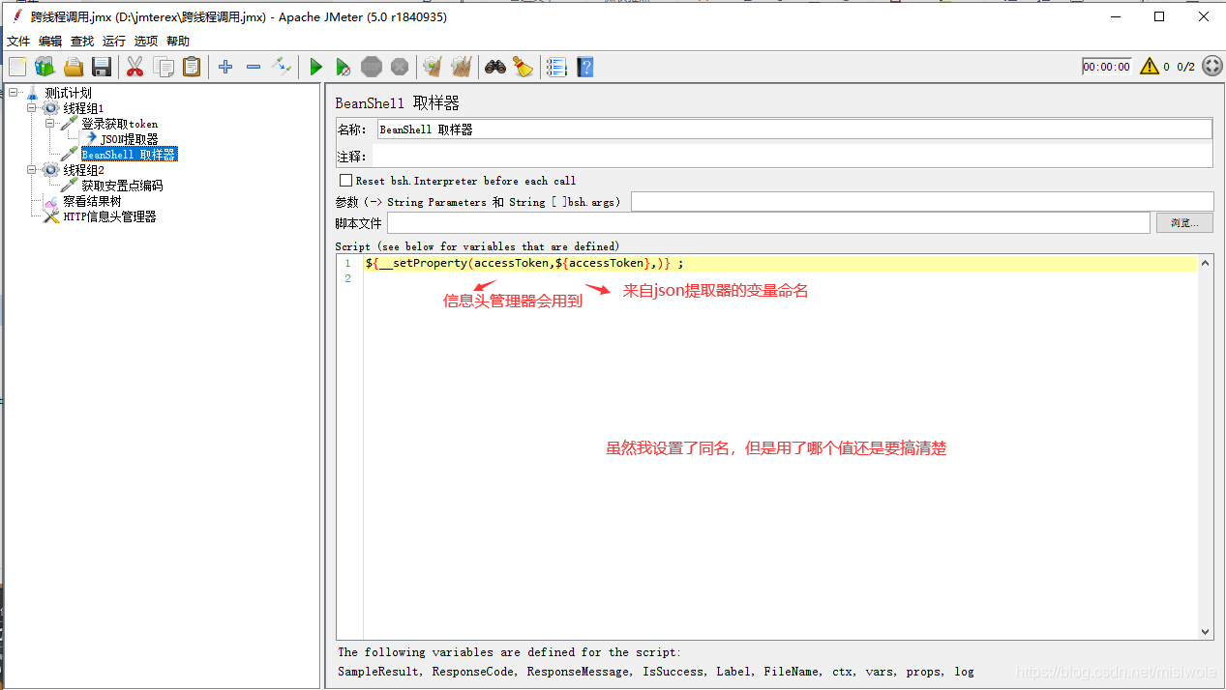1226x690 pixels.
Task: Open Search with the binoculars icon
Action: [x=495, y=67]
